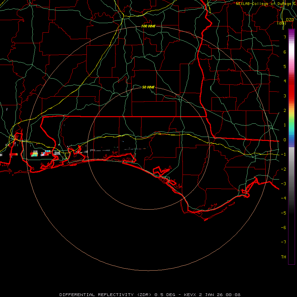
Task: Click the "KEVX" station ID in the caption
Action: point(190,295)
